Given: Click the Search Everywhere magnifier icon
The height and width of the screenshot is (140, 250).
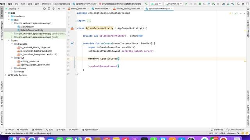Looking at the screenshot, I should pyautogui.click(x=238, y=4).
